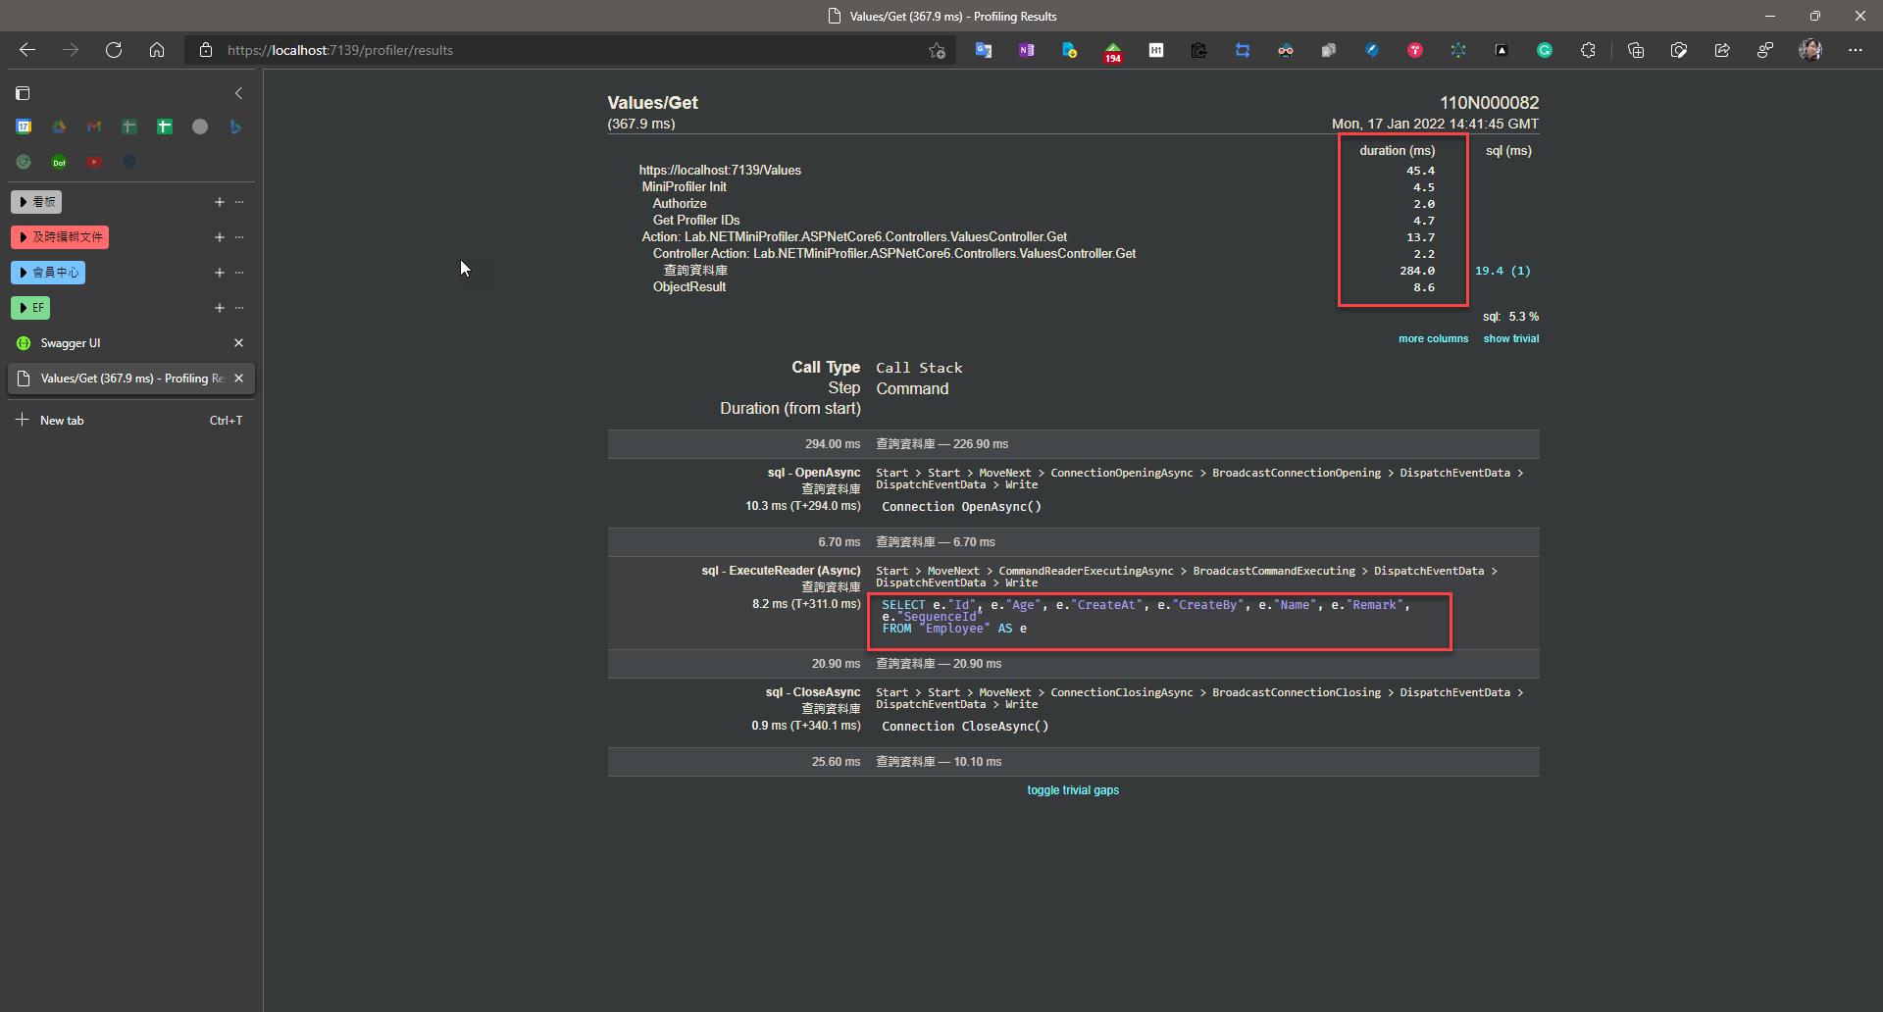Open the Settings and more menu
Screen dimensions: 1883x1012
click(1856, 50)
